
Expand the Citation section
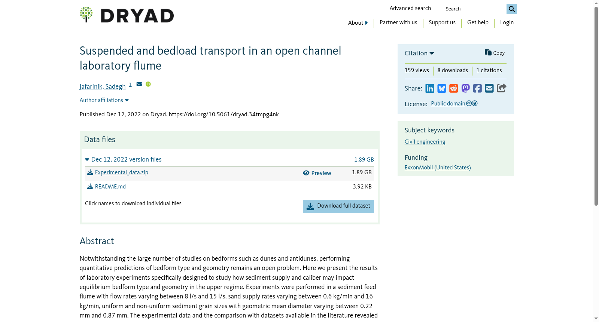[x=419, y=53]
